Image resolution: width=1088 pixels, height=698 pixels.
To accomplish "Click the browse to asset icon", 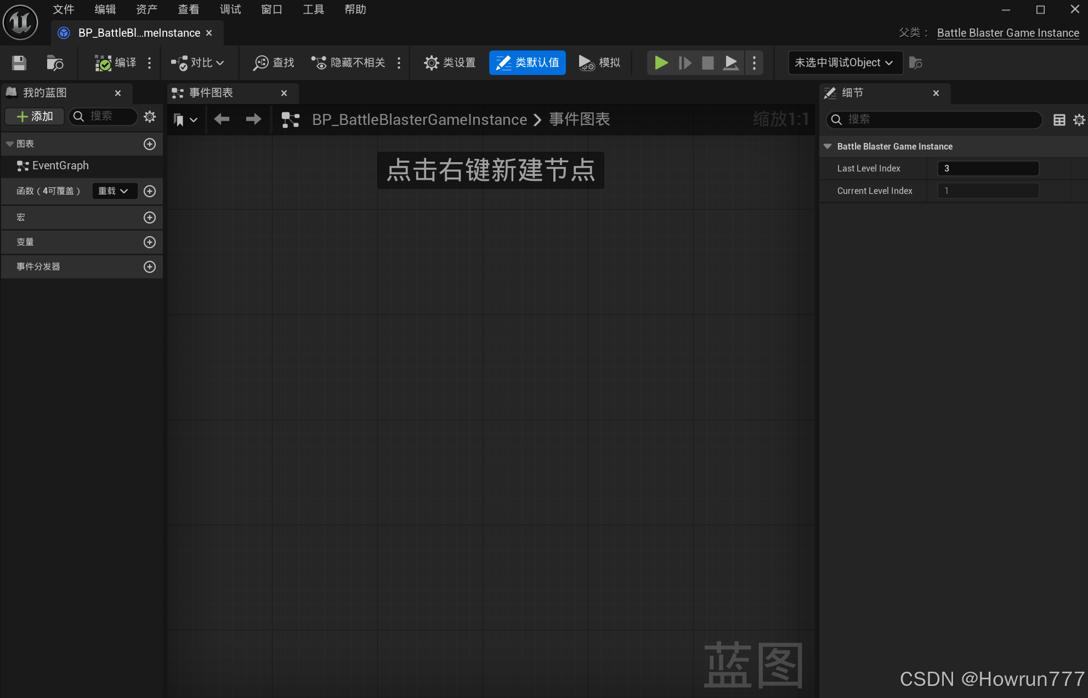I will (54, 63).
